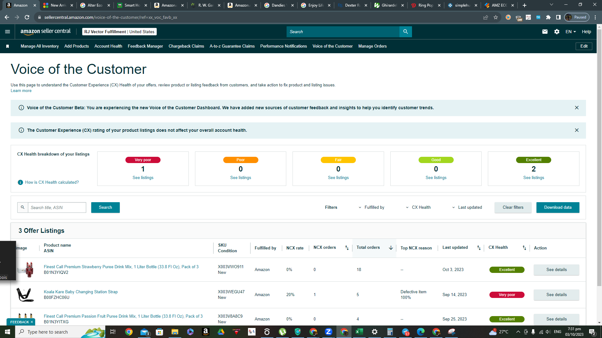602x338 pixels.
Task: Open Performance Notifications
Action: pos(283,46)
